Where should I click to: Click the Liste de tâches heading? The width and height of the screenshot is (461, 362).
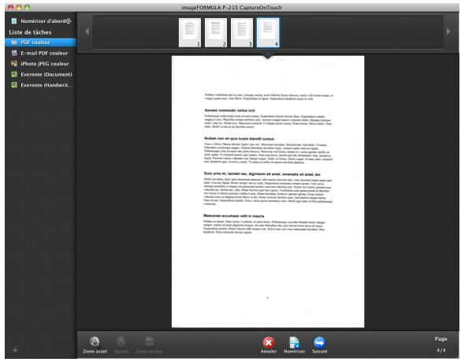(x=30, y=32)
